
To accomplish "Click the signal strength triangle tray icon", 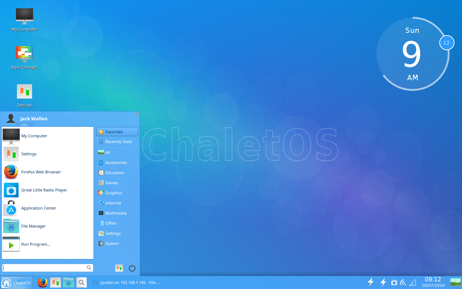I will 413,282.
